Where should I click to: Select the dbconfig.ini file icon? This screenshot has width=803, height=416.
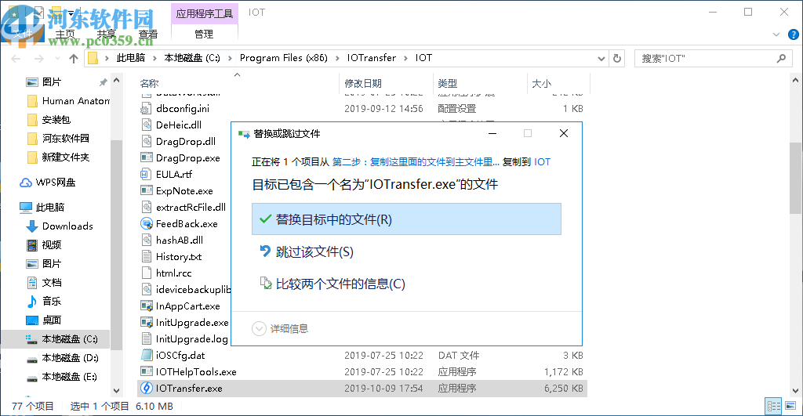[x=147, y=108]
